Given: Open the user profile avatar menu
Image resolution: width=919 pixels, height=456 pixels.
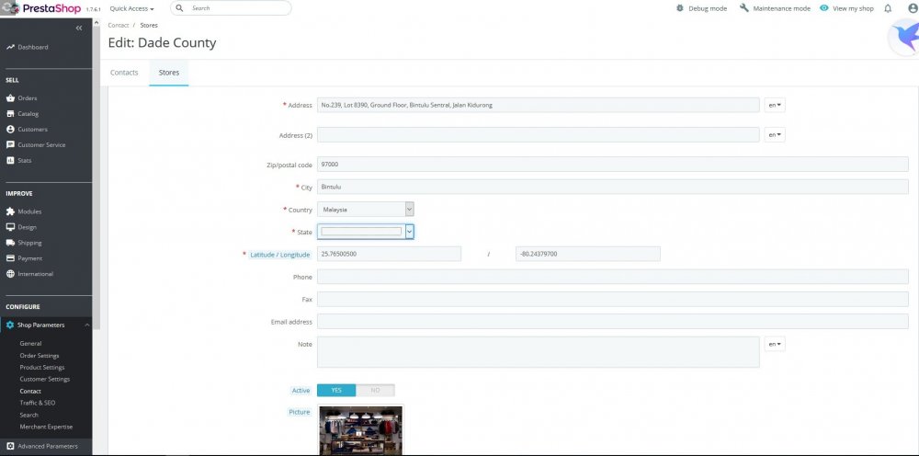Looking at the screenshot, I should (x=913, y=8).
